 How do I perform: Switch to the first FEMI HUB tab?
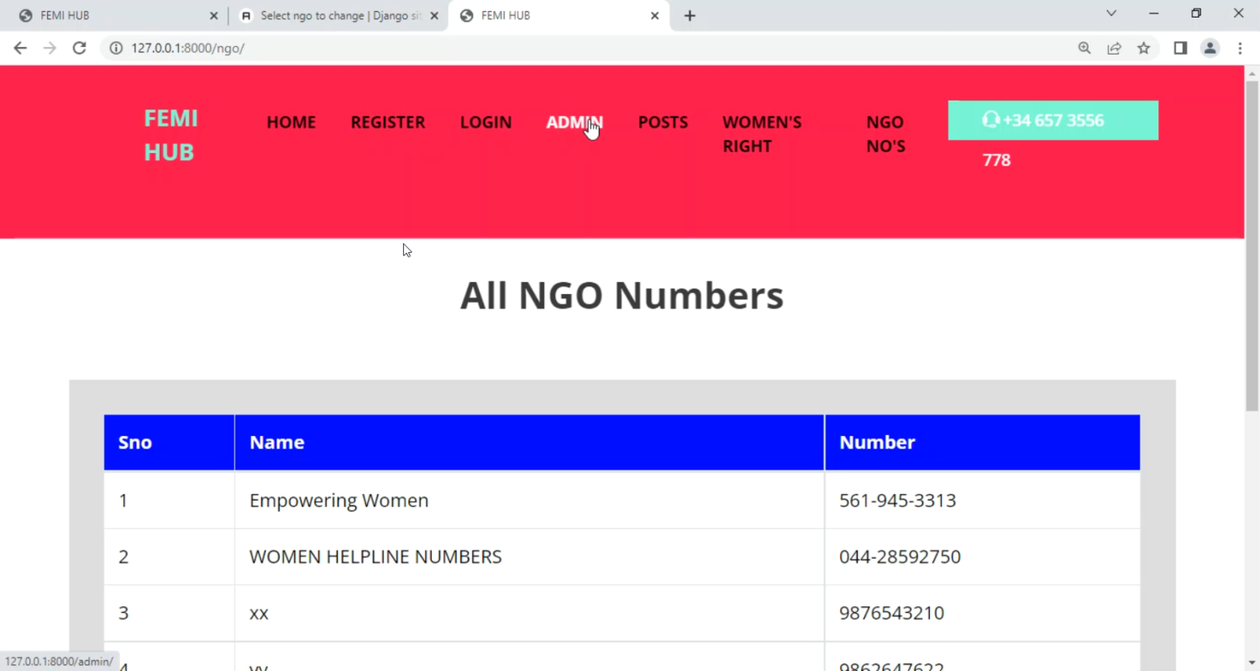click(109, 15)
